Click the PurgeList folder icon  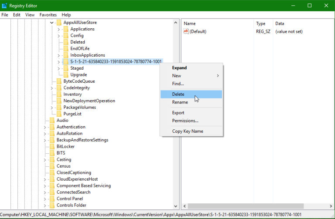click(59, 114)
